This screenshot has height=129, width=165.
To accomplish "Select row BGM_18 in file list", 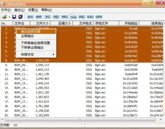I will click(x=82, y=106).
